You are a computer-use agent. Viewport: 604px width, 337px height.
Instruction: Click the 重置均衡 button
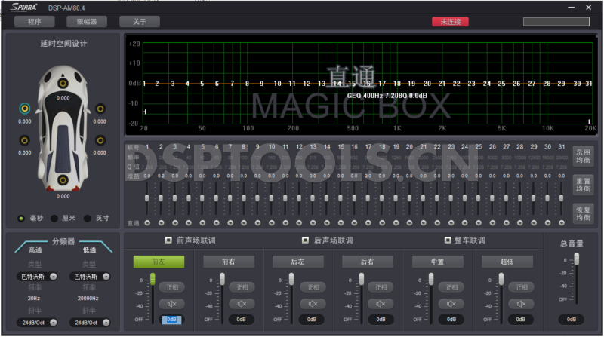click(583, 185)
